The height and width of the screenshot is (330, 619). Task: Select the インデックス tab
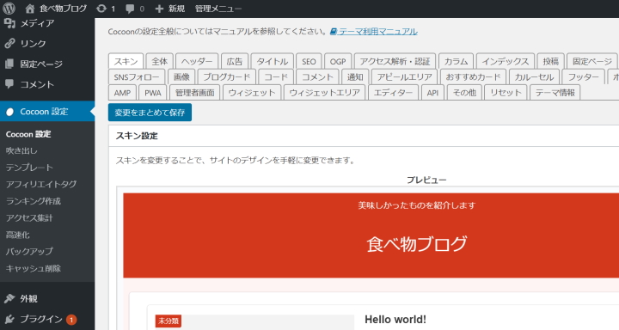point(506,61)
